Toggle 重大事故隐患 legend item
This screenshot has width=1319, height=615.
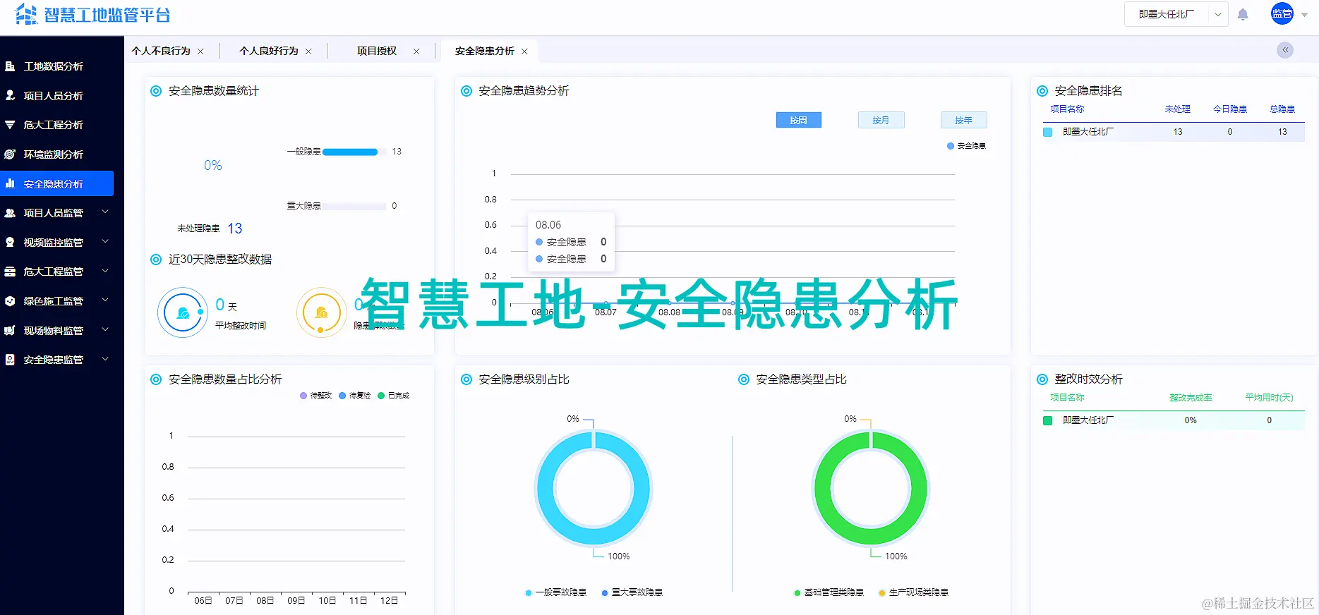632,592
